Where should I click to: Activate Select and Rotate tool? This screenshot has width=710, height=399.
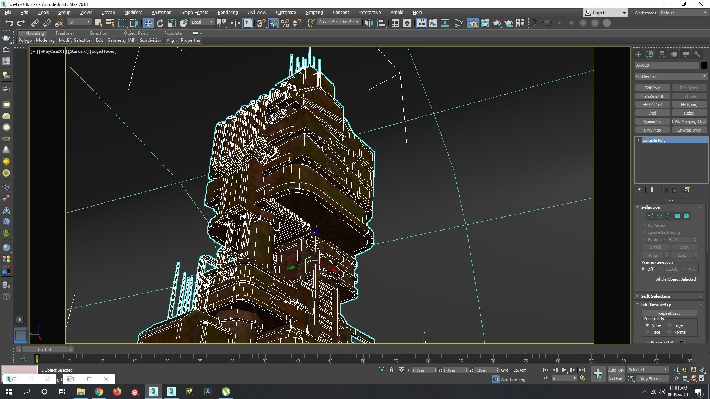pyautogui.click(x=160, y=23)
